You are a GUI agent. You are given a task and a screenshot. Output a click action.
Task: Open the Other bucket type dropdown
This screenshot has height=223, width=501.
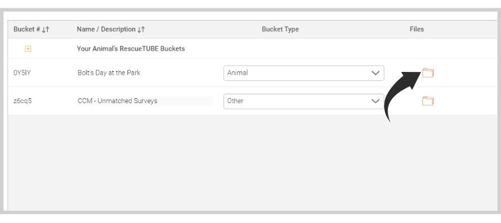pyautogui.click(x=304, y=101)
